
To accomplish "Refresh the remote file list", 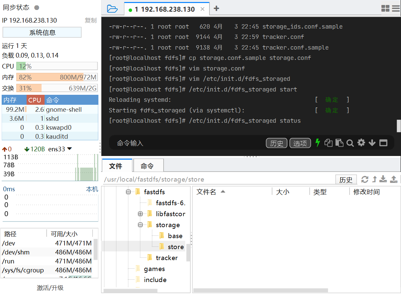I will click(x=365, y=179).
